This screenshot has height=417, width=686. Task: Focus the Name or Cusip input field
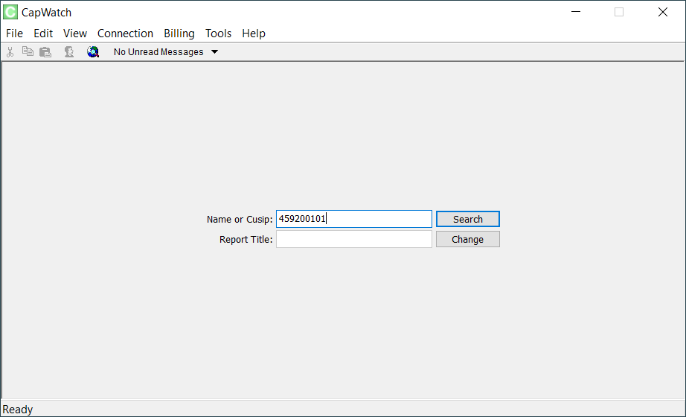tap(354, 219)
